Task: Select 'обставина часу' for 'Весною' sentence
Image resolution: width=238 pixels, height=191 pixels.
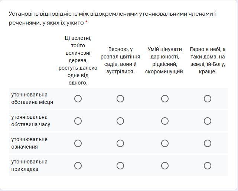Action: click(x=120, y=121)
